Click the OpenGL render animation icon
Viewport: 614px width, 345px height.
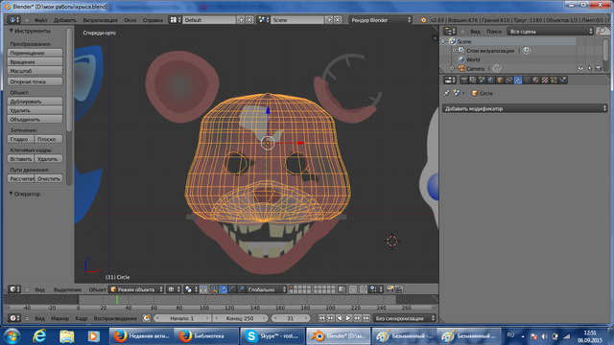tap(399, 289)
